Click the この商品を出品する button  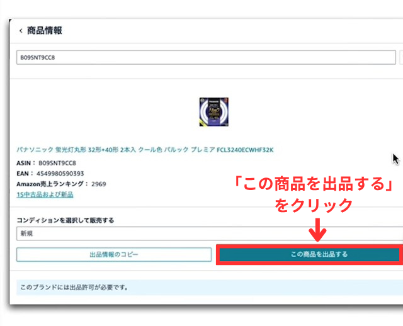coord(309,254)
